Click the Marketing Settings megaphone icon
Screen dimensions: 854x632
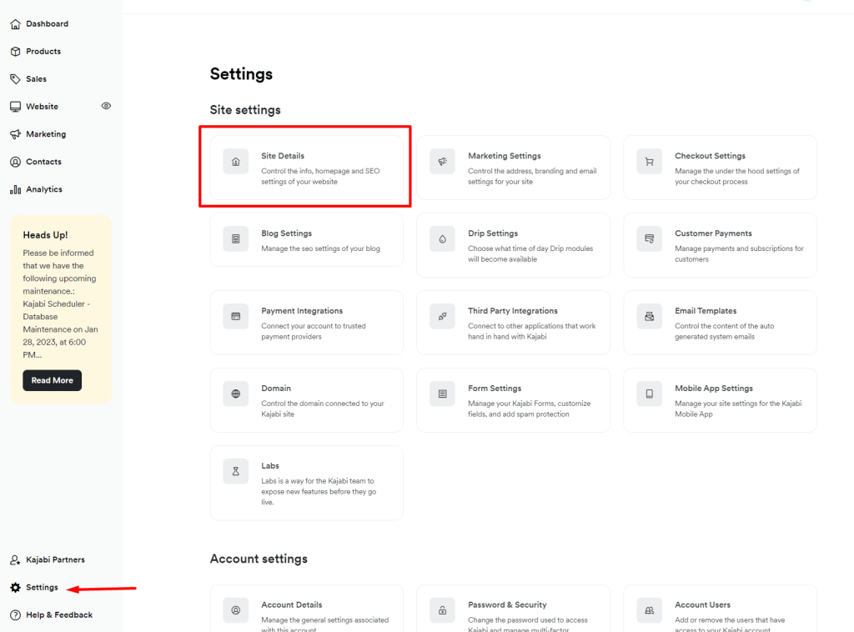point(442,162)
